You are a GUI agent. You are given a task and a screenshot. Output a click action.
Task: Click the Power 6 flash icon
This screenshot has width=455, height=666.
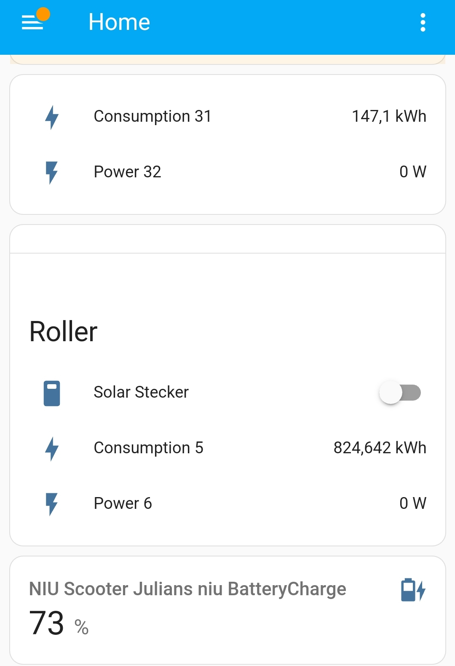coord(52,504)
